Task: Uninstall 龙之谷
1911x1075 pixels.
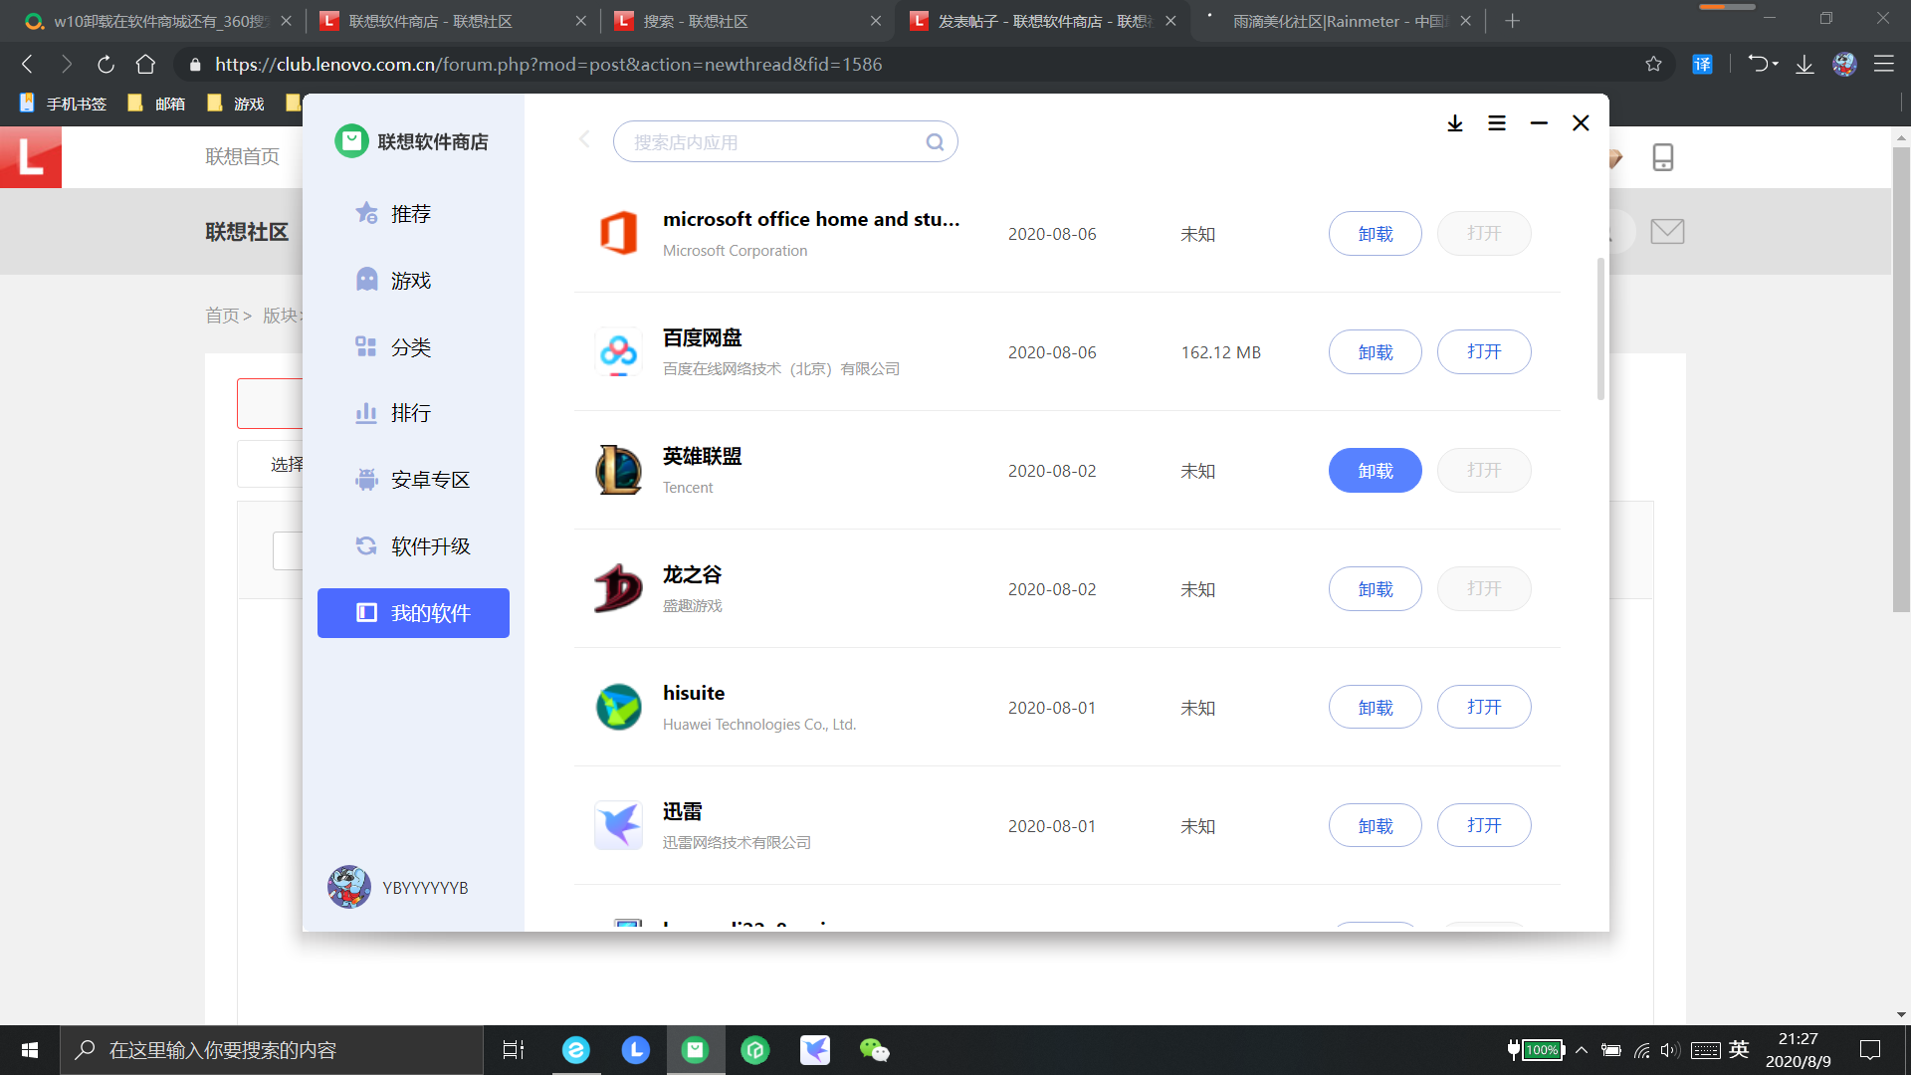Action: (1376, 589)
